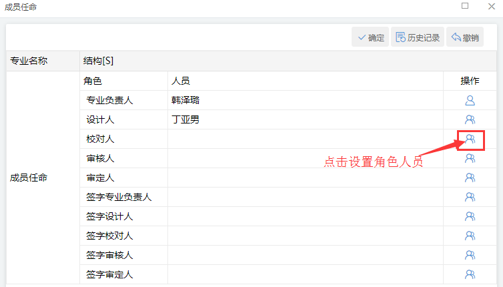Image resolution: width=503 pixels, height=287 pixels.
Task: Click the empty 人员 cell for 校对人
Action: click(x=305, y=139)
